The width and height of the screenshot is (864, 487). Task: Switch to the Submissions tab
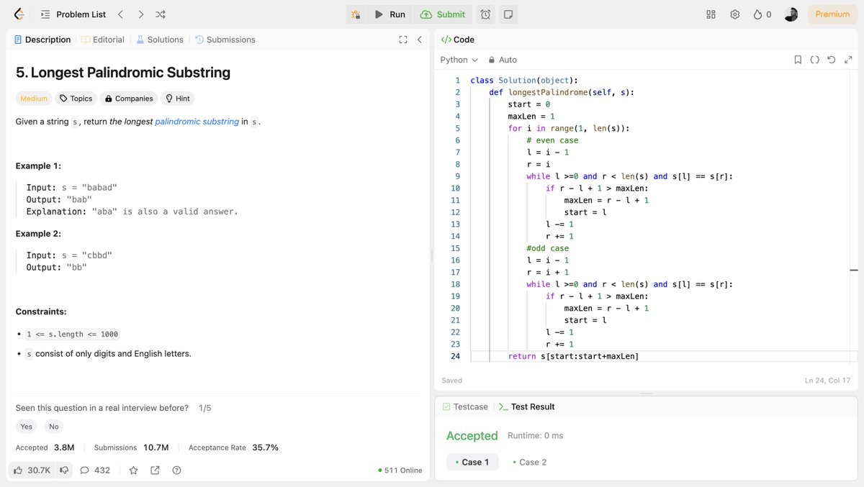pos(225,40)
